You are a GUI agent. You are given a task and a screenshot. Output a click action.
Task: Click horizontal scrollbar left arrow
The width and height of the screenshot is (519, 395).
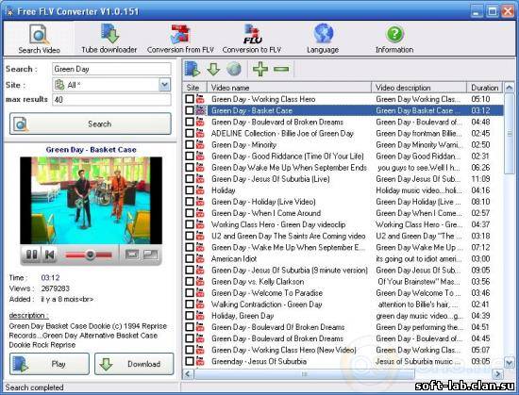188,374
